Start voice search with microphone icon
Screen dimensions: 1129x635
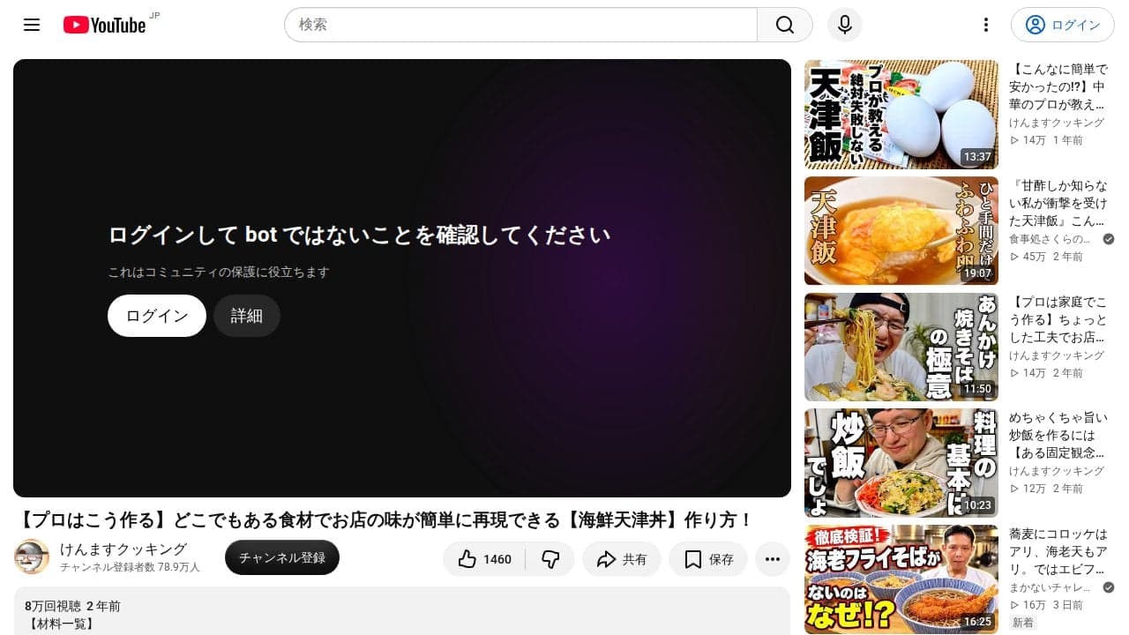tap(845, 25)
